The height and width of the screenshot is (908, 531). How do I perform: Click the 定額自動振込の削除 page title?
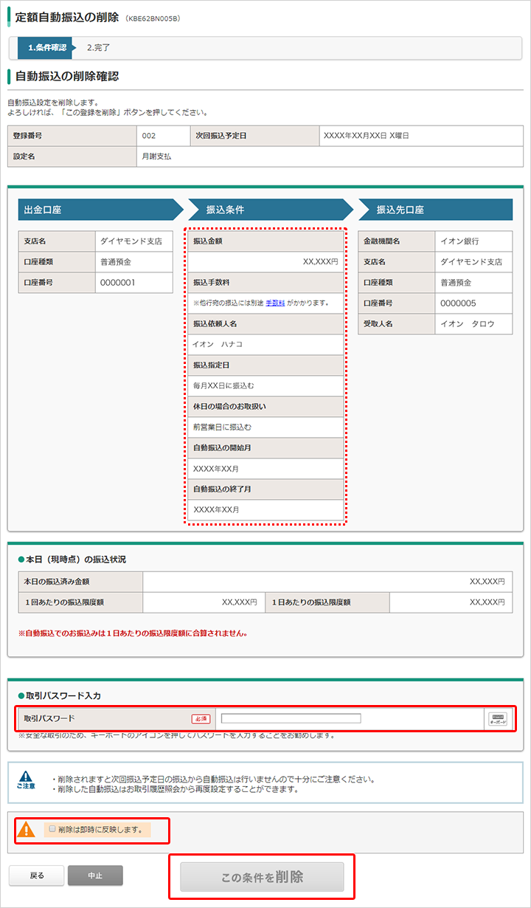point(66,16)
